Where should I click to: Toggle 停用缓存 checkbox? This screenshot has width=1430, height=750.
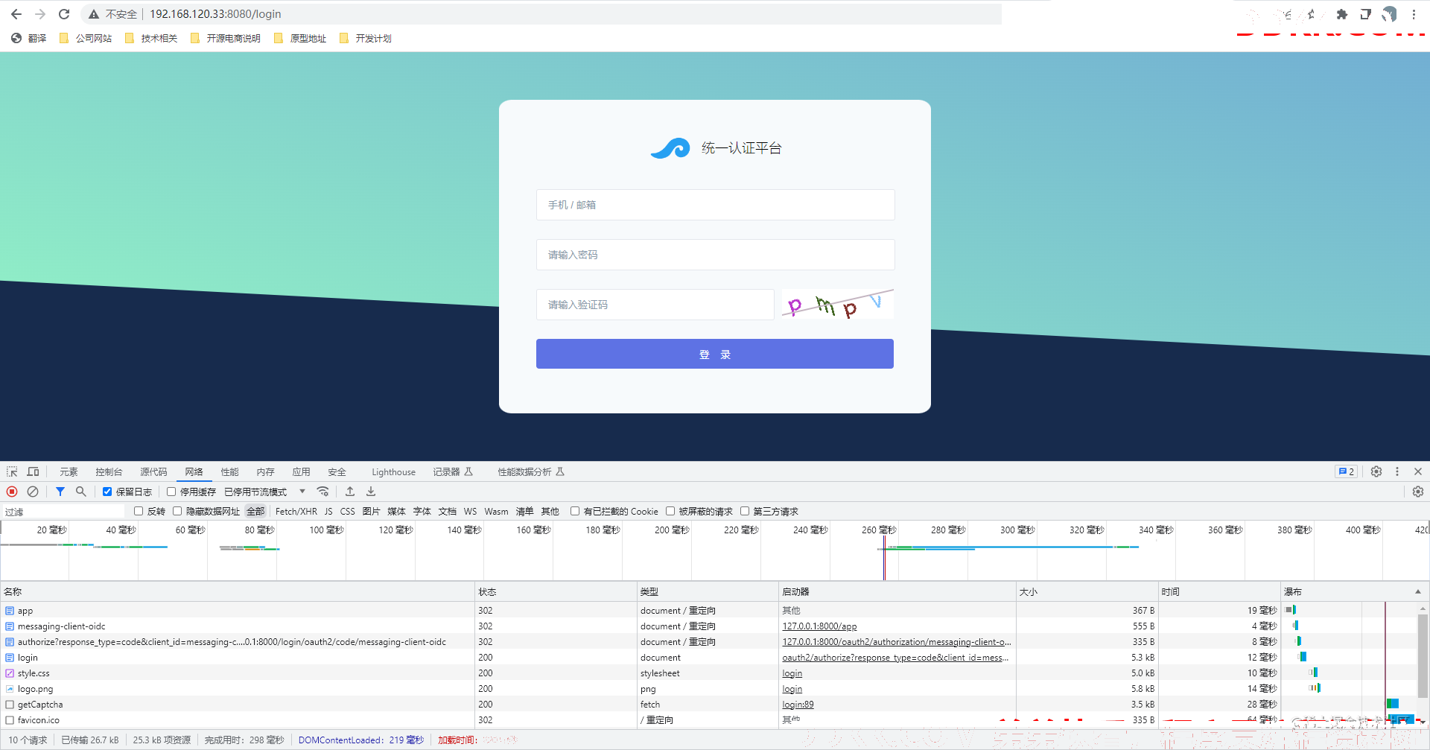coord(171,492)
